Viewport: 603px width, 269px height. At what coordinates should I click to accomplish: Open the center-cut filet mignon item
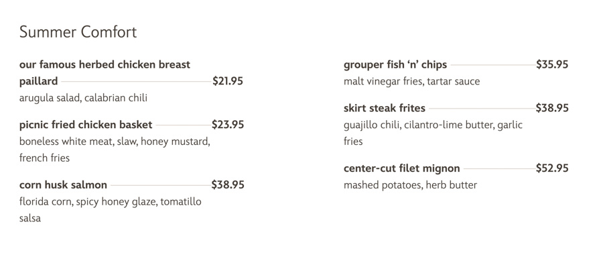tap(402, 168)
